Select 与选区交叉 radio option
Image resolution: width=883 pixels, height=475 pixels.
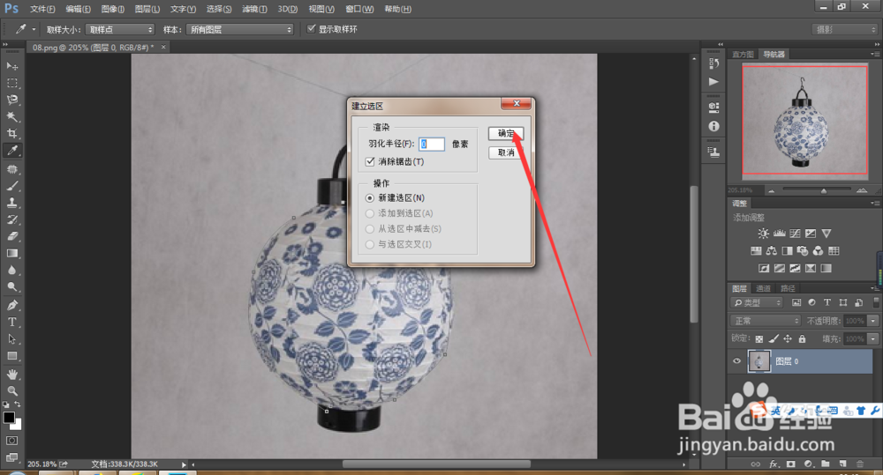click(x=369, y=244)
